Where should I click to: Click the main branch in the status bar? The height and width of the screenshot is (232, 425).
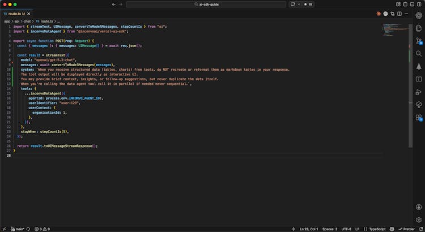(19, 229)
